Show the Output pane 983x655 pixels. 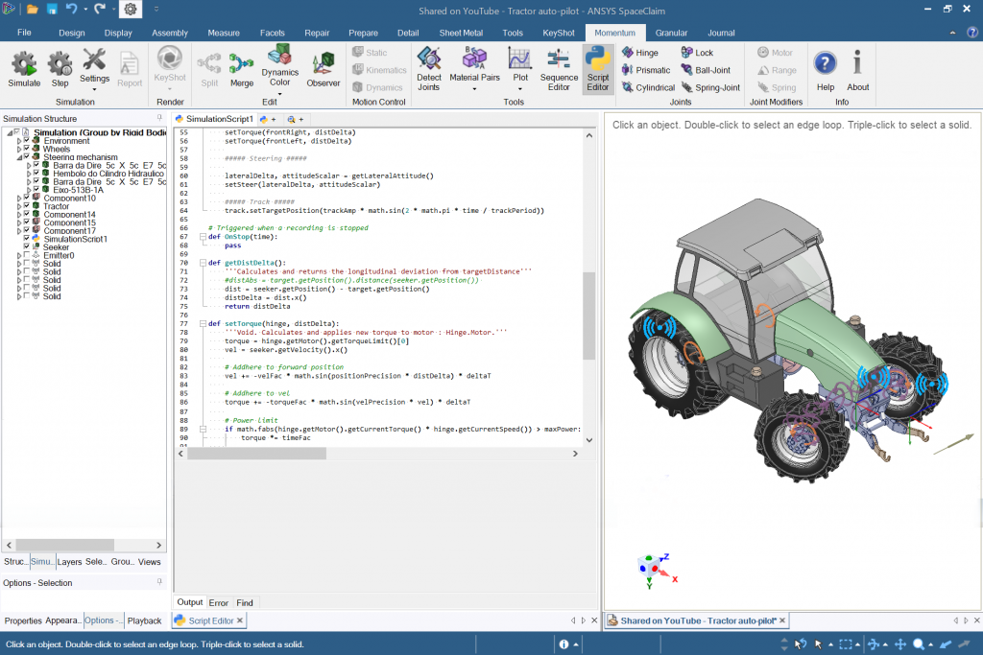pos(190,602)
